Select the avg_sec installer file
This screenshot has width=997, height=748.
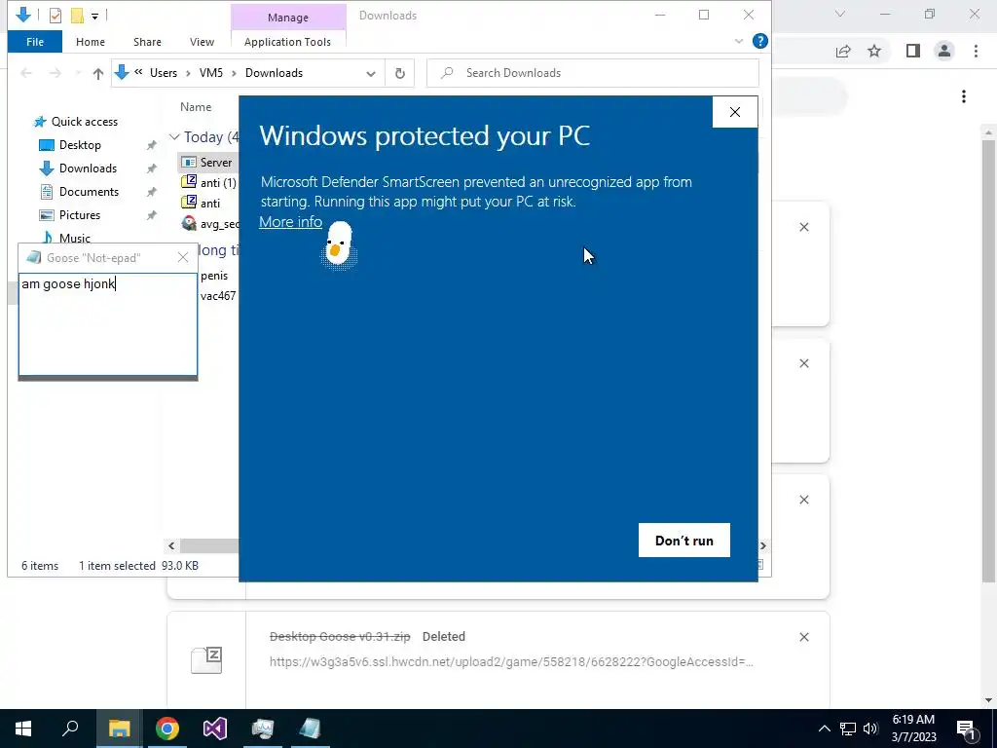(x=210, y=224)
